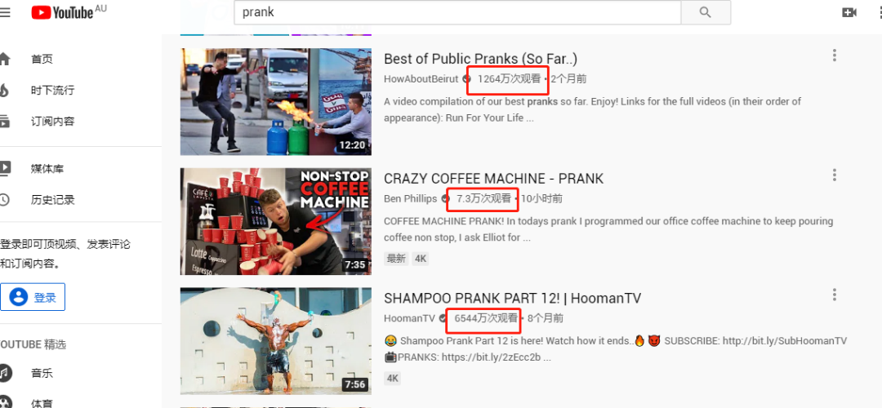Open the create video camera icon
882x408 pixels.
[x=849, y=12]
